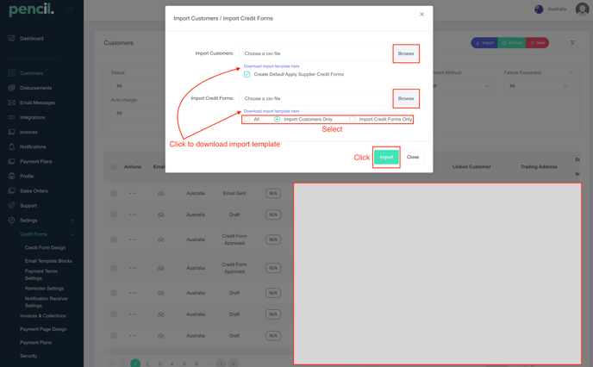Click the Notifications bell icon in the sidebar
This screenshot has height=367, width=593.
pyautogui.click(x=11, y=146)
